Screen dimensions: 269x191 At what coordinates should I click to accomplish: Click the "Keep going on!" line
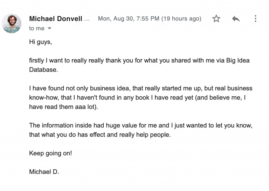[x=50, y=153]
